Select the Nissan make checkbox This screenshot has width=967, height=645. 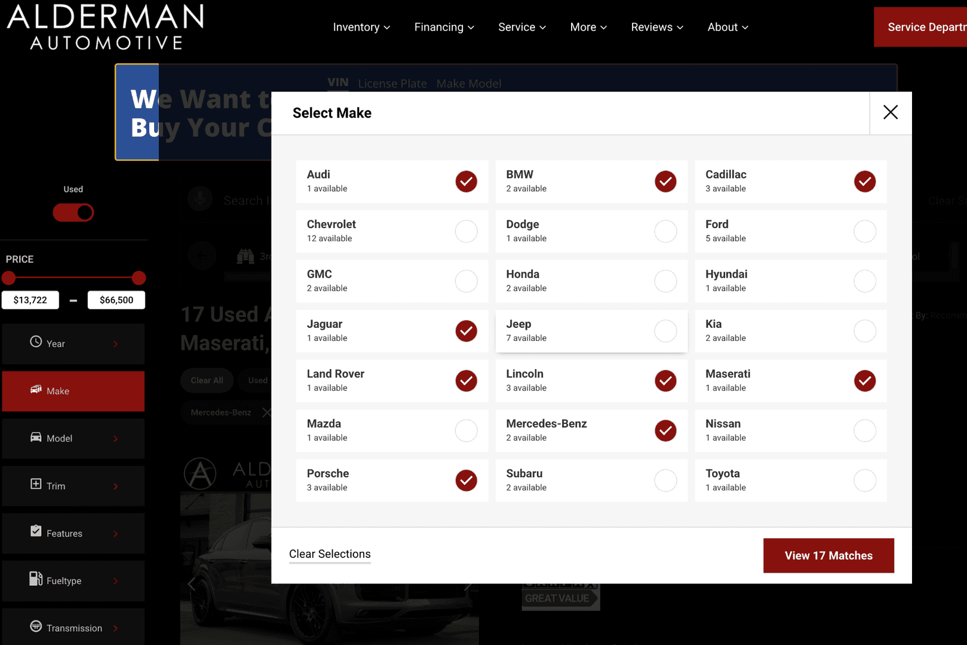click(x=865, y=431)
